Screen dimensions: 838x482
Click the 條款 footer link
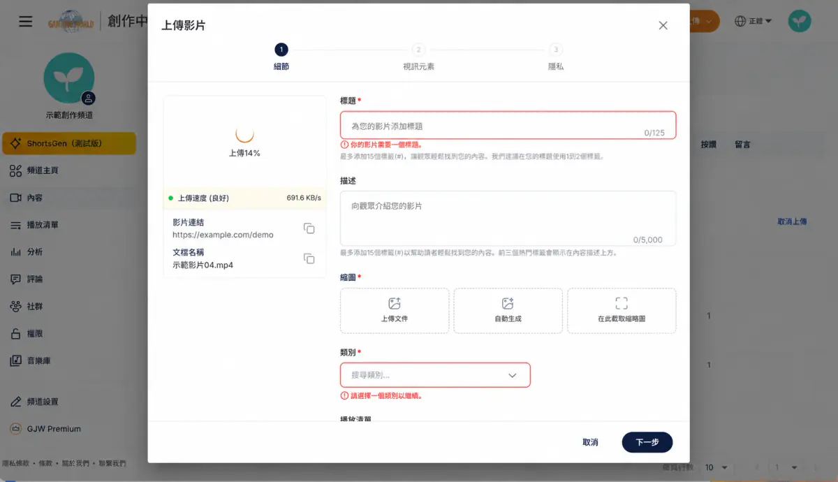(x=45, y=463)
